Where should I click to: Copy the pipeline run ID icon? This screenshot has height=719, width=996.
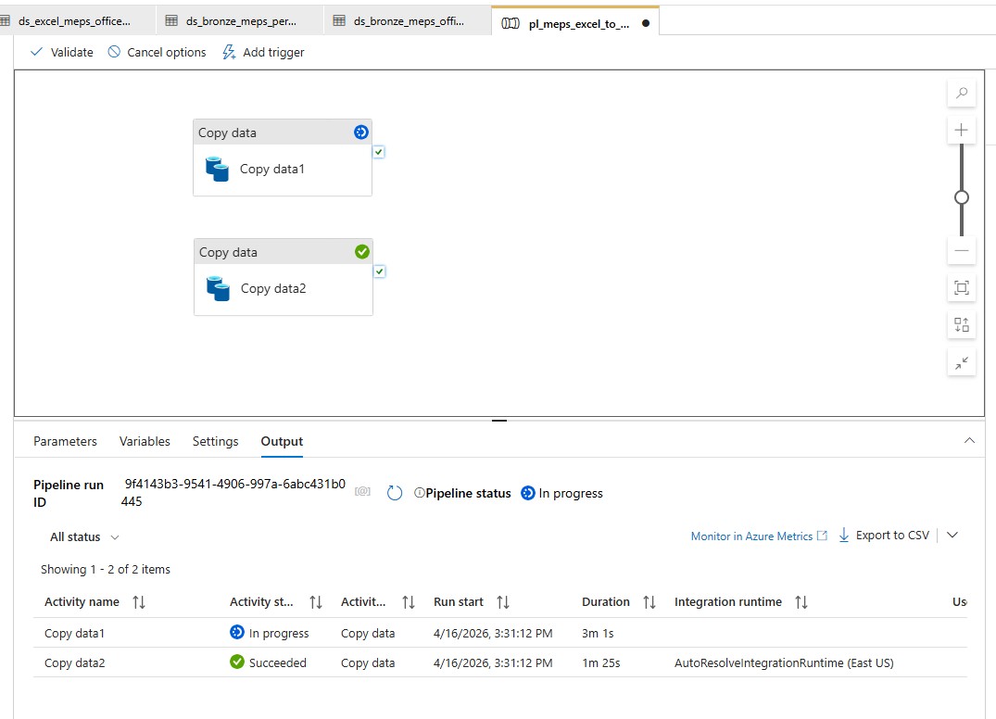pos(363,492)
